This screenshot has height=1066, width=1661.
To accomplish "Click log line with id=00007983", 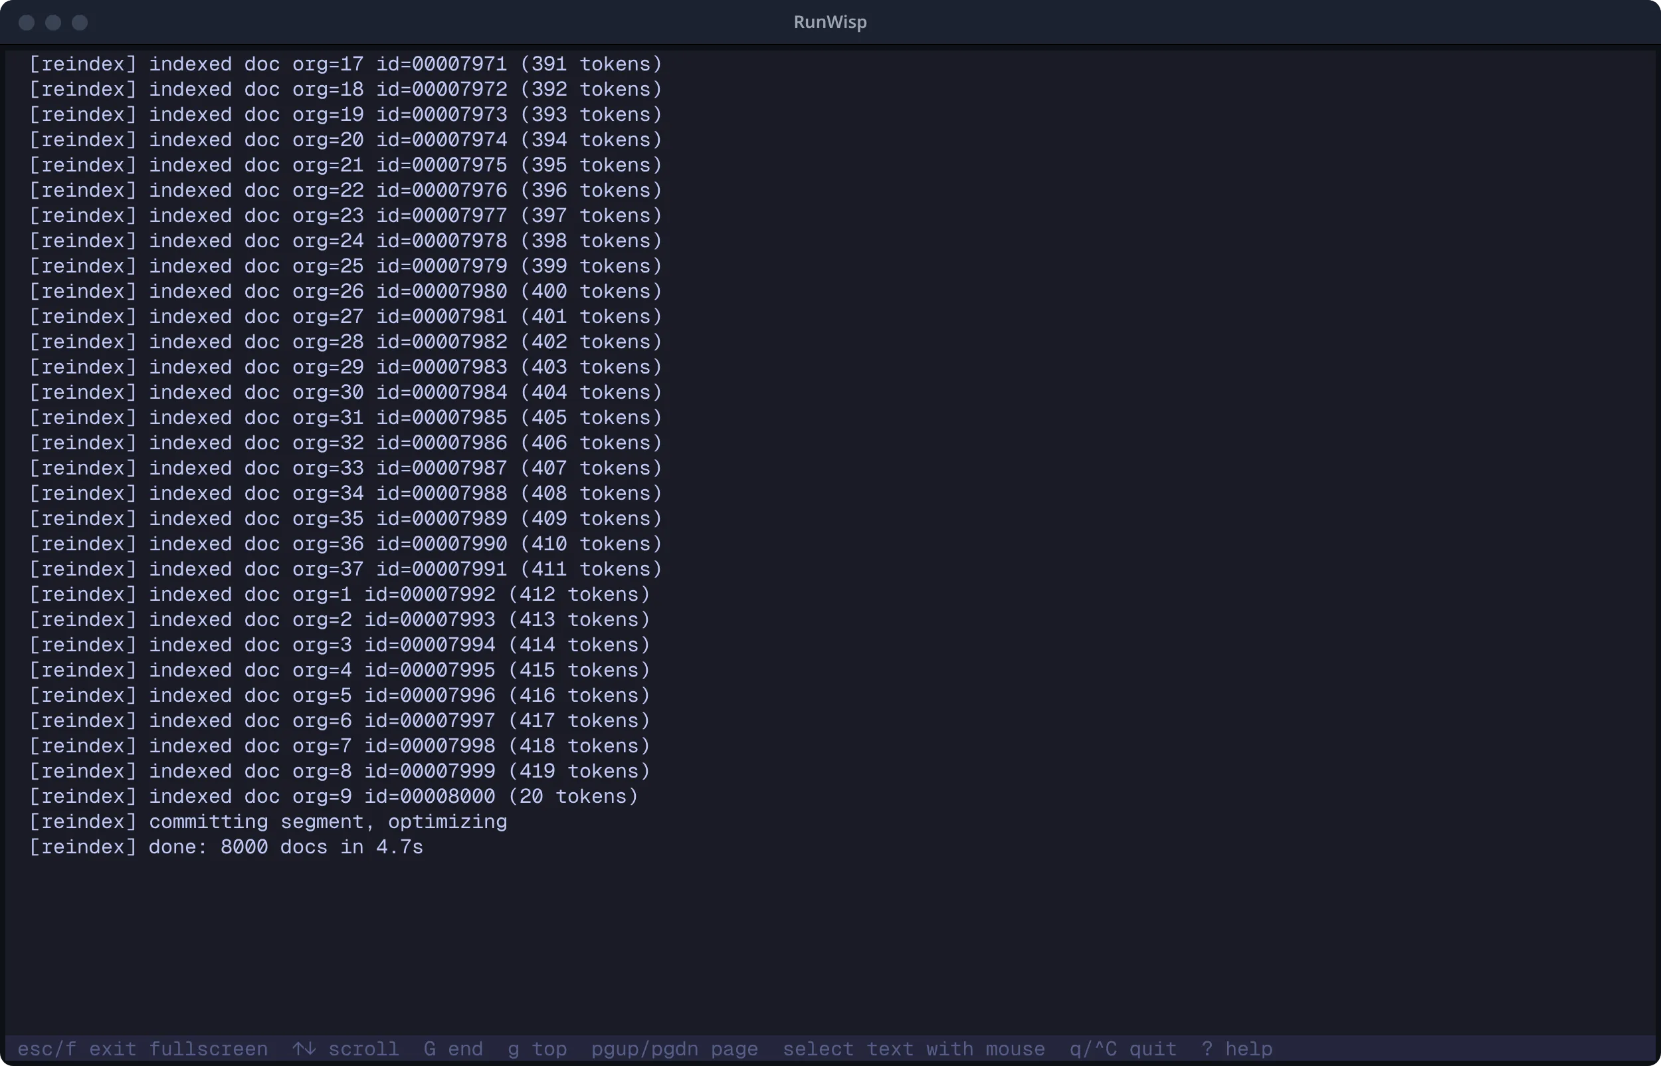I will tap(346, 368).
